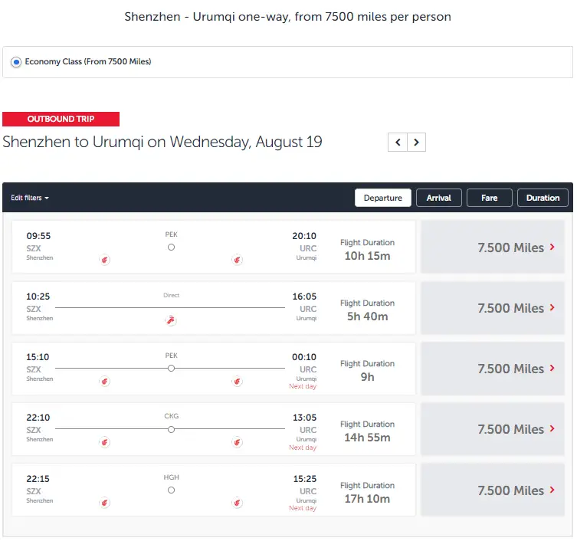577x541 pixels.
Task: Click second airline logo on 22:15 flight
Action: pyautogui.click(x=237, y=503)
